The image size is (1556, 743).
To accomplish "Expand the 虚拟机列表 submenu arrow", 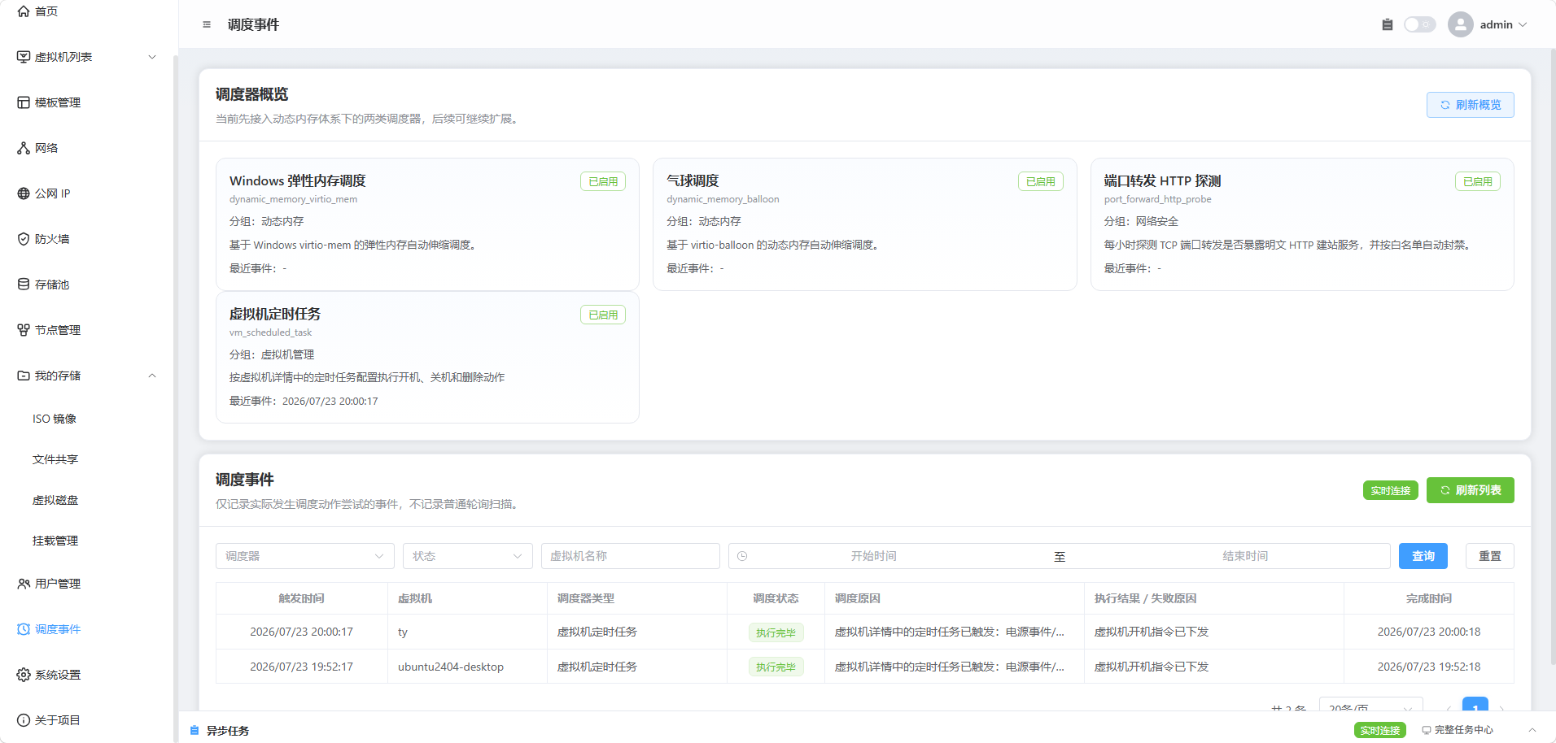I will coord(152,57).
